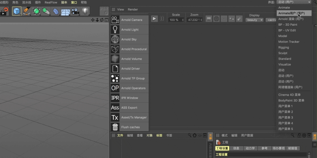Add an Arnold Procedural object
Image resolution: width=317 pixels, height=158 pixels.
pyautogui.click(x=130, y=49)
